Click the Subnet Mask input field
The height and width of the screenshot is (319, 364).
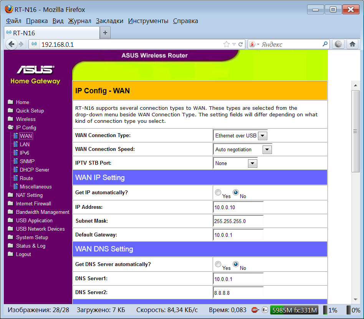[238, 221]
